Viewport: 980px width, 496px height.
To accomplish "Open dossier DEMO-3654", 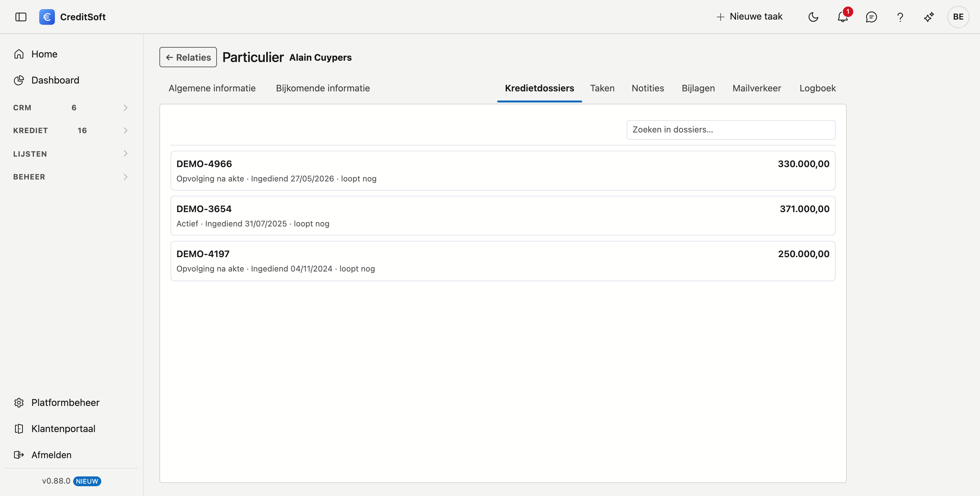I will click(503, 215).
